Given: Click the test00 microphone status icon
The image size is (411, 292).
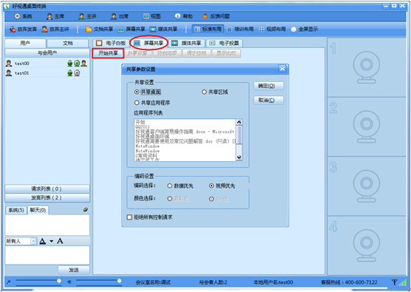Looking at the screenshot, I should 70,63.
